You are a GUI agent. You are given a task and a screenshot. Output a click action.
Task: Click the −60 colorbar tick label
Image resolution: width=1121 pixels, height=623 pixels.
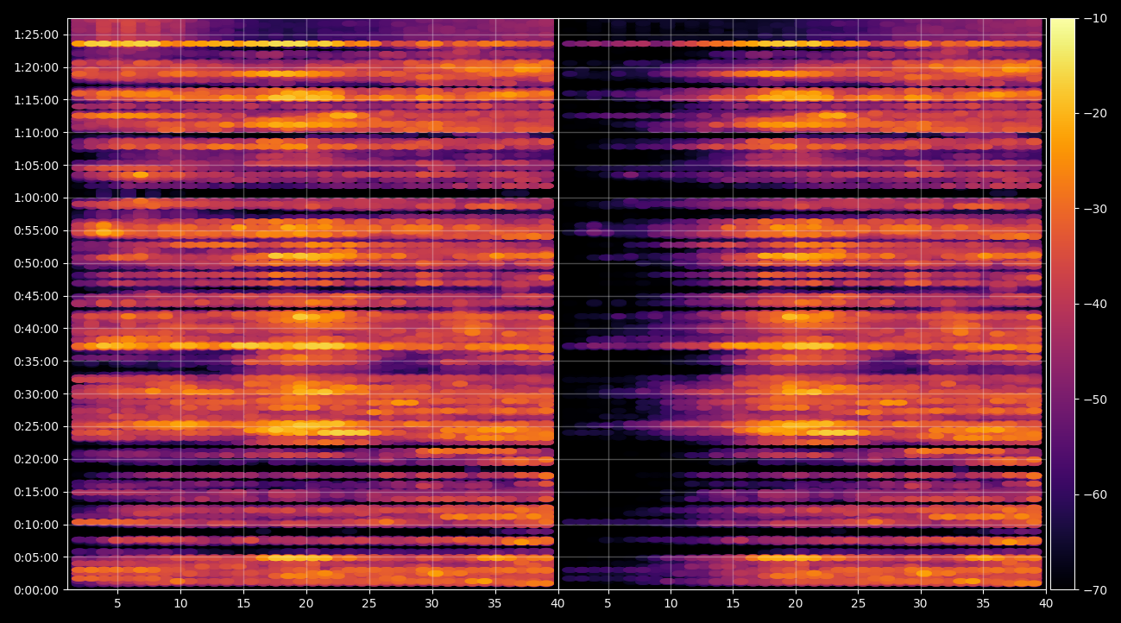click(1095, 494)
